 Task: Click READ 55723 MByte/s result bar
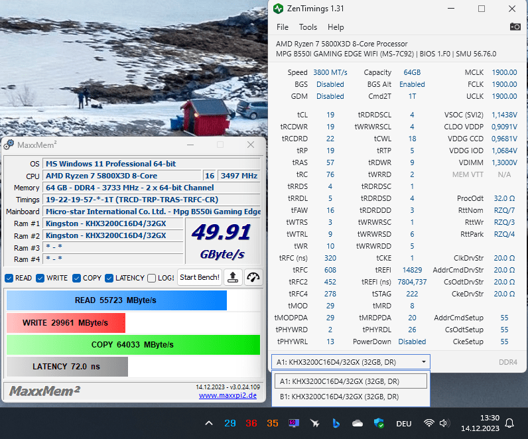tap(117, 300)
